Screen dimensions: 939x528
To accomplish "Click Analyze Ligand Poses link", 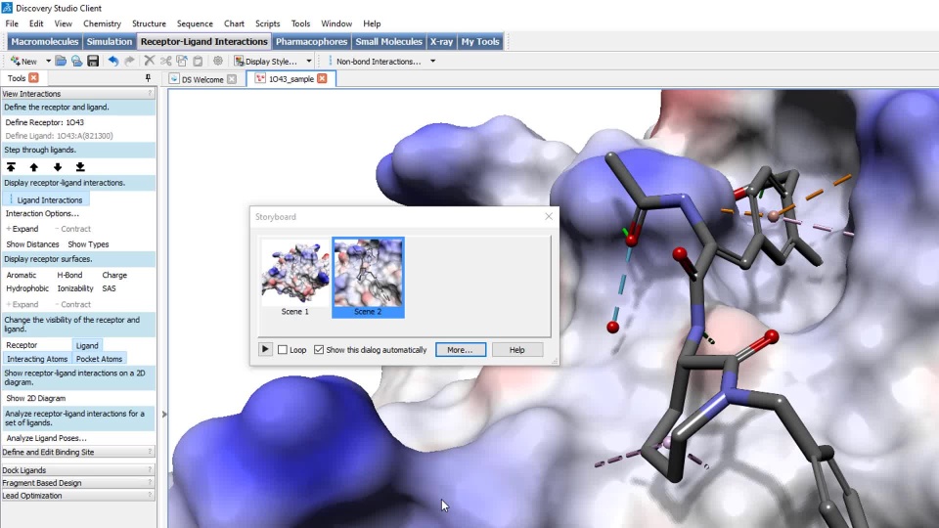I will (x=46, y=438).
